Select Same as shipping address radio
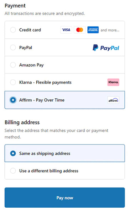 point(13,153)
